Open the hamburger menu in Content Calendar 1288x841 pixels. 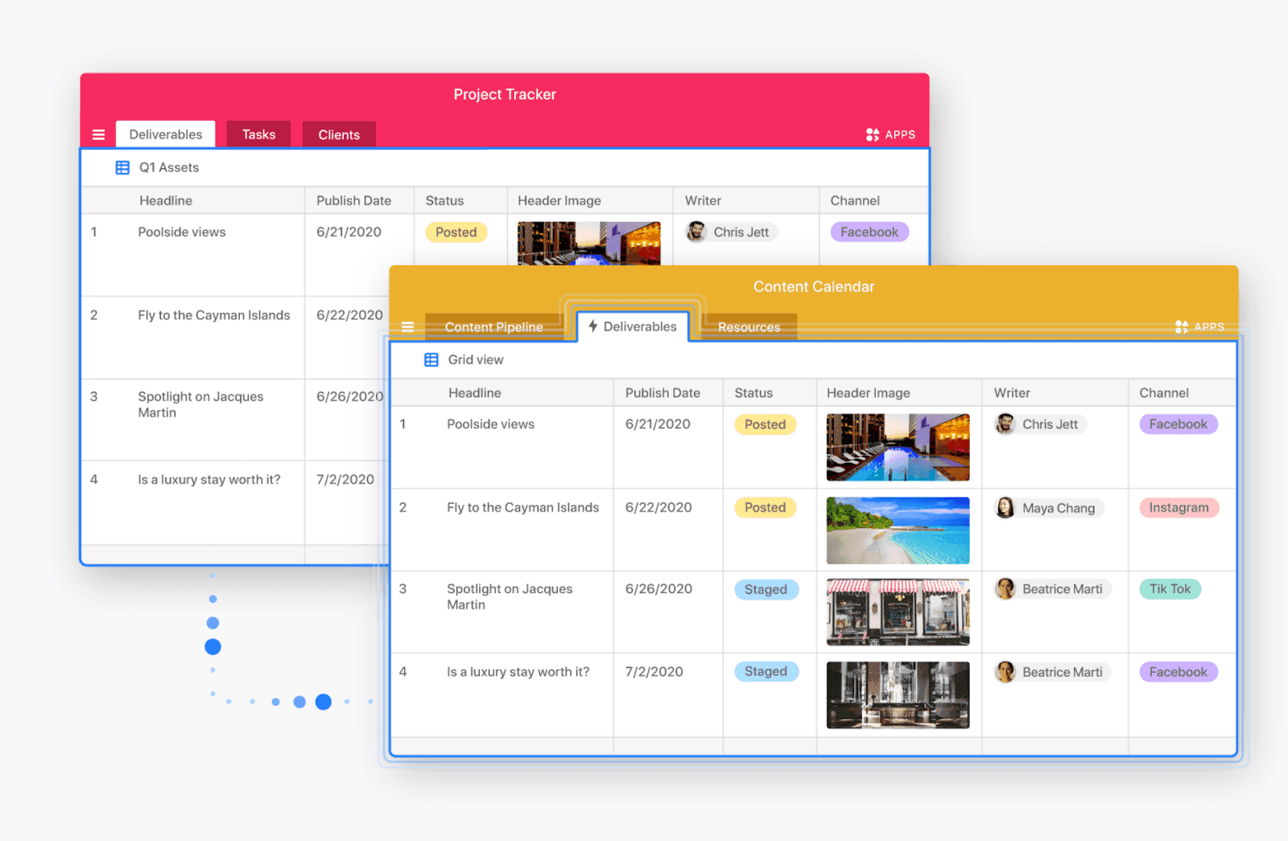407,327
